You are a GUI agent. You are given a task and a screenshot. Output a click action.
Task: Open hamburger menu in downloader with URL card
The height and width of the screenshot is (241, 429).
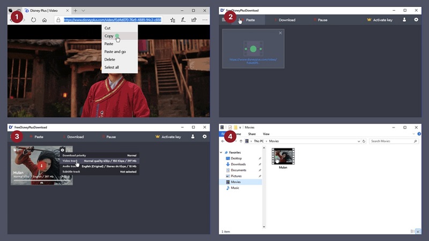click(x=224, y=20)
